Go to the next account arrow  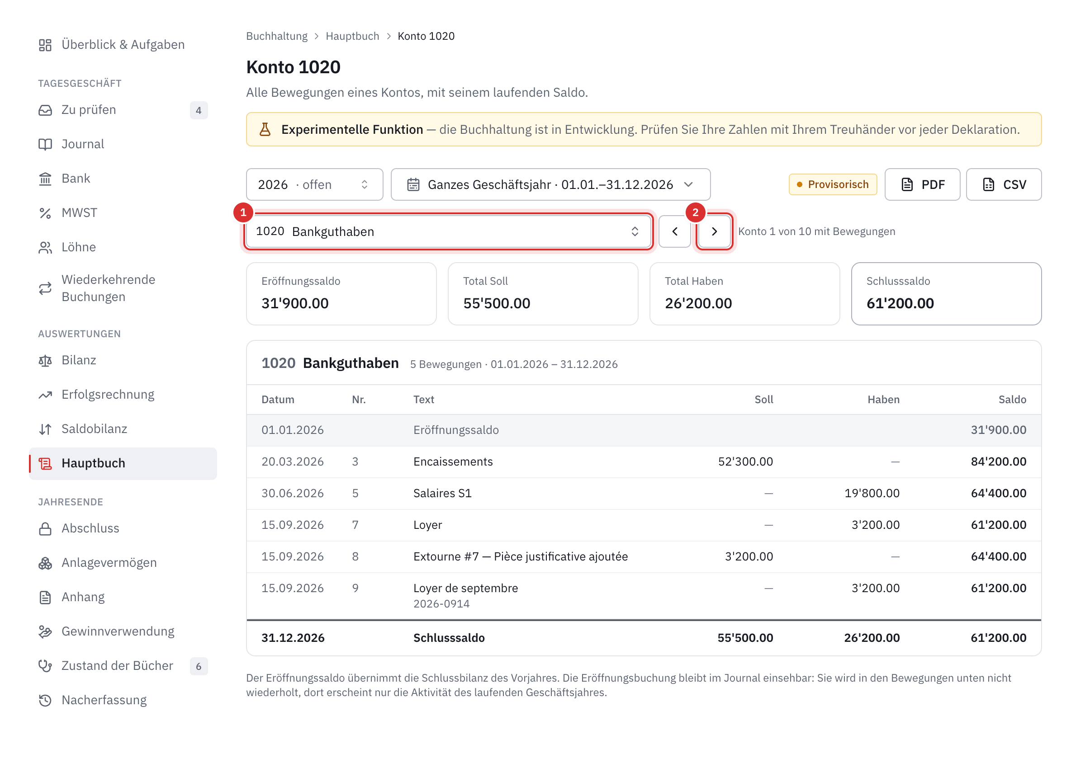point(714,231)
